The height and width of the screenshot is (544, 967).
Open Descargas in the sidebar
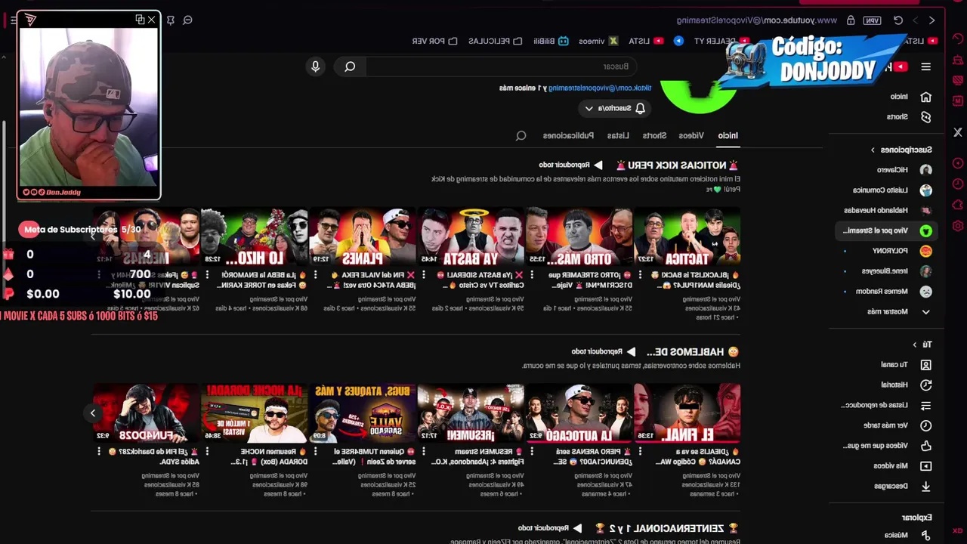(x=903, y=487)
